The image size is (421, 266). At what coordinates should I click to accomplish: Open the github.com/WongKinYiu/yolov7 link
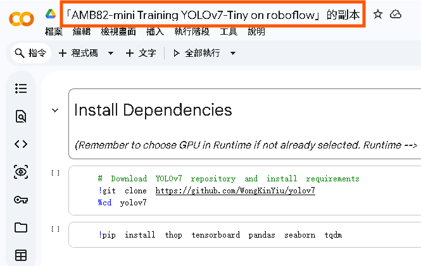[x=236, y=191]
